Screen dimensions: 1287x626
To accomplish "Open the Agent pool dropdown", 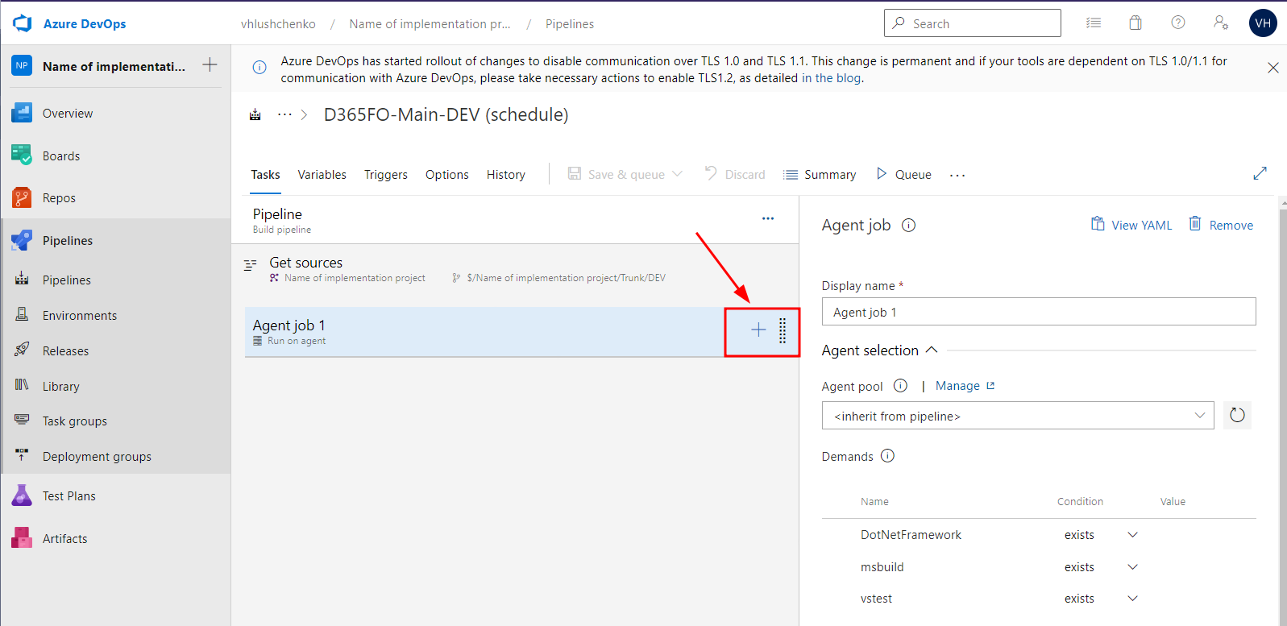I will 1017,416.
